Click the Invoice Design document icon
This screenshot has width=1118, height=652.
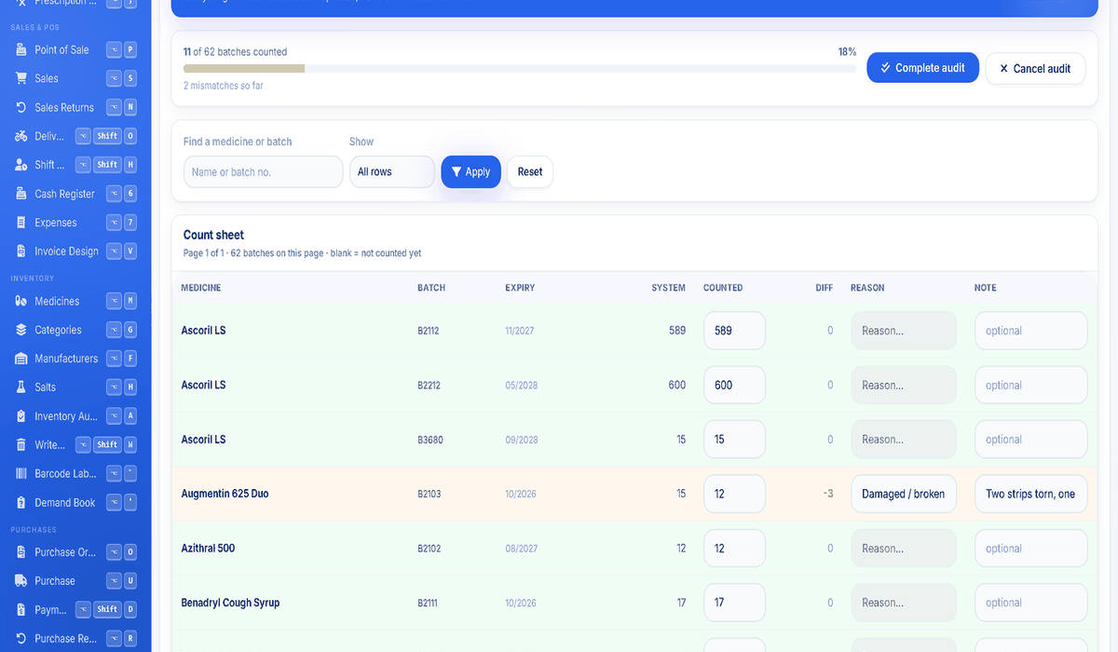[x=21, y=251]
